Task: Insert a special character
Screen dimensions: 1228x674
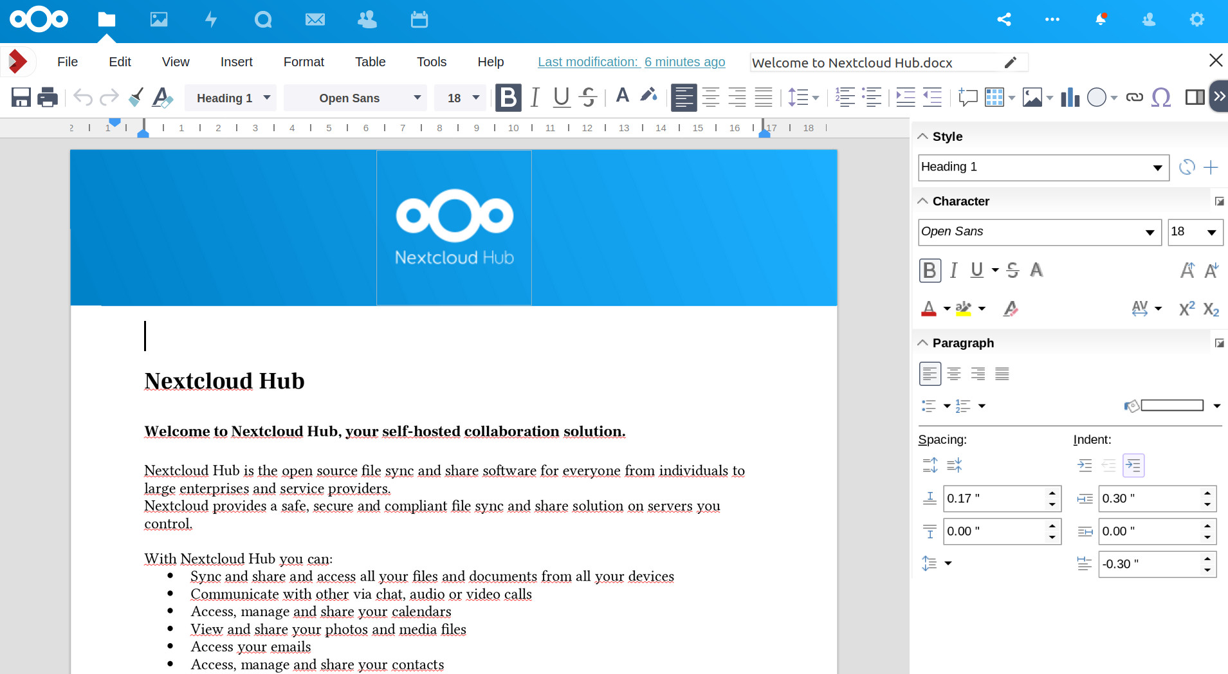Action: pos(1161,98)
